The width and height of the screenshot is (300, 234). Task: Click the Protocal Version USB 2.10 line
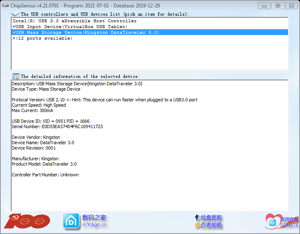[x=105, y=100]
